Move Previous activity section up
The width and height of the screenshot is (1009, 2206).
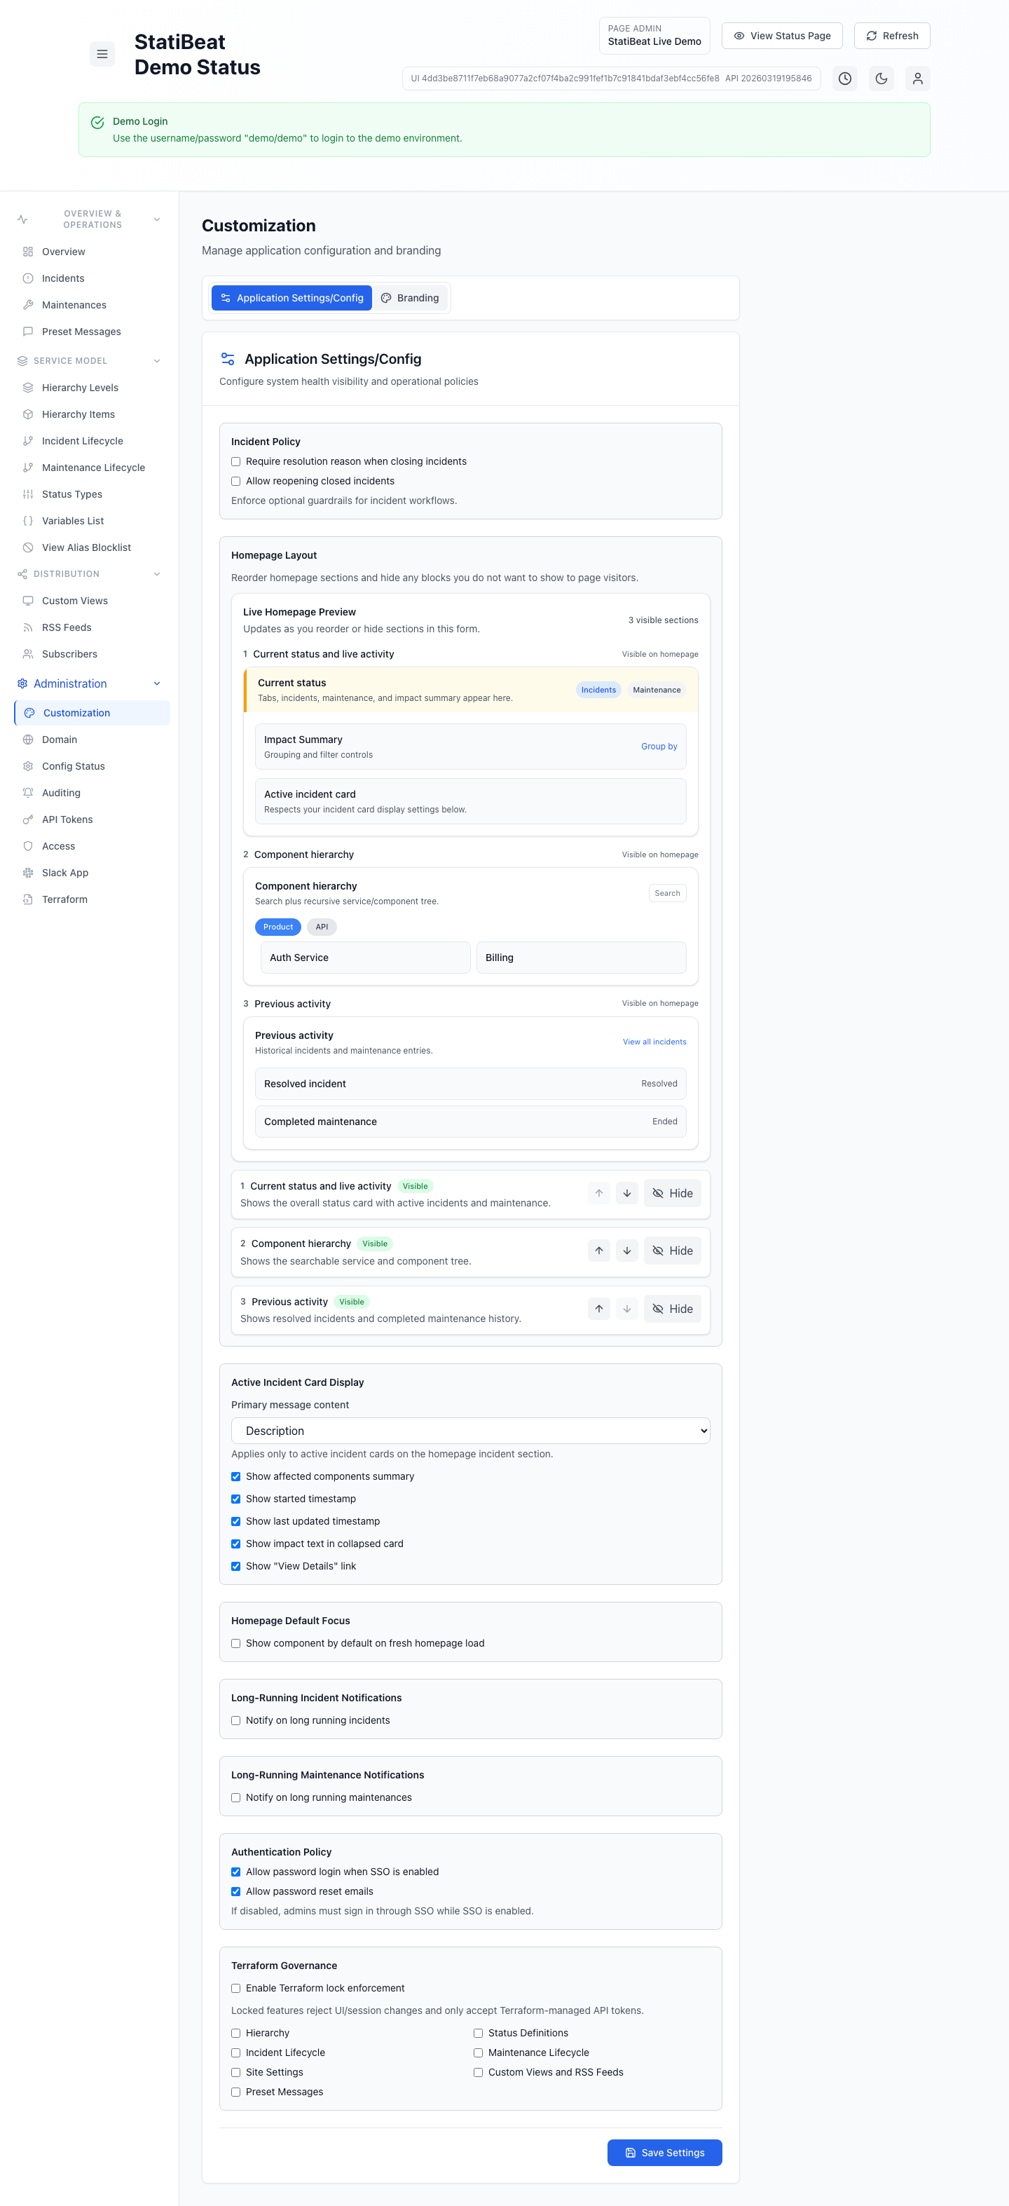pyautogui.click(x=598, y=1309)
